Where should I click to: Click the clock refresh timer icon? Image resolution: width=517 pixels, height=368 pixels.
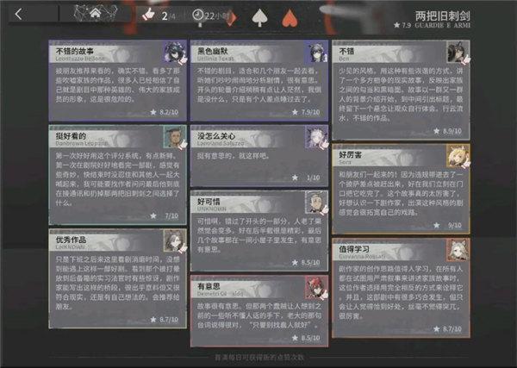coord(197,15)
